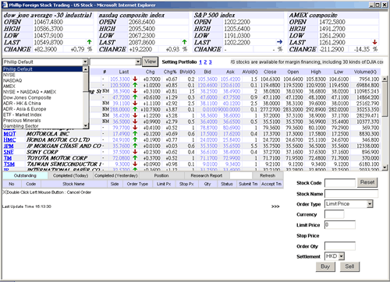Click the up arrow in the MOTOROLA INC row
This screenshot has width=390, height=282.
(135, 133)
